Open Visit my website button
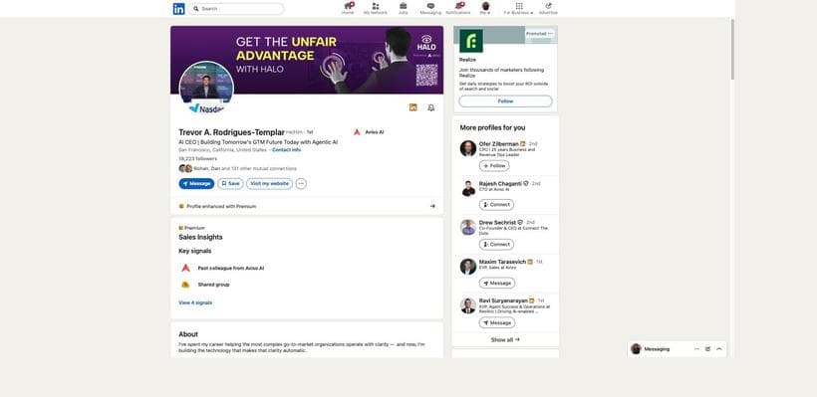The image size is (817, 397). (x=269, y=184)
